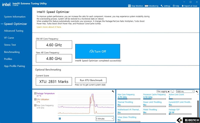This screenshot has width=200, height=123.
Task: Open Profiles section
Action: click(8, 59)
